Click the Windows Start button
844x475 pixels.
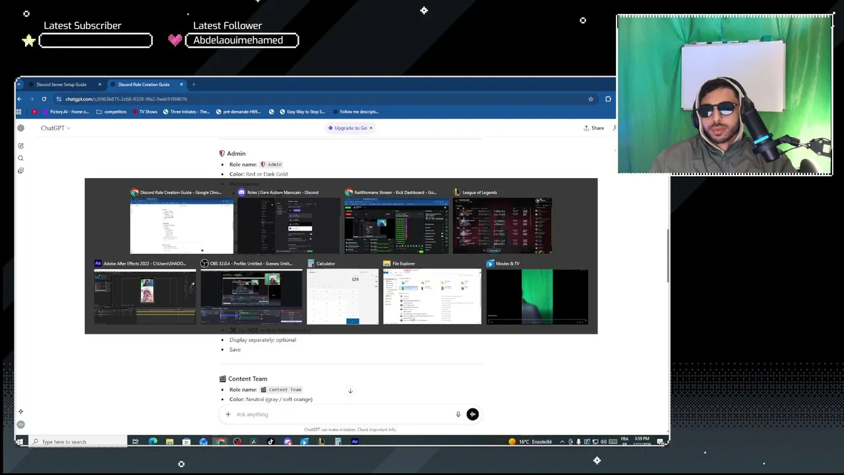click(x=20, y=442)
